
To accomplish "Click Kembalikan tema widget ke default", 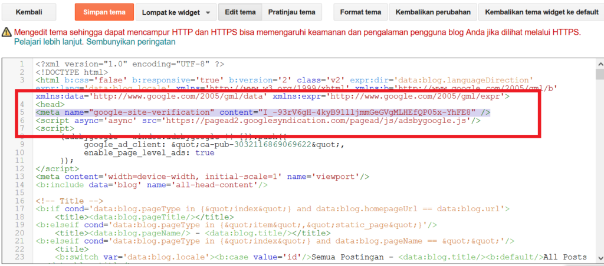I will pos(541,12).
